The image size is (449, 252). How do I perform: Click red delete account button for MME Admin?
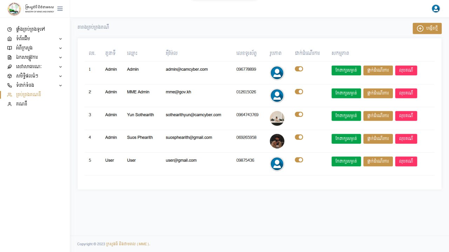(406, 93)
